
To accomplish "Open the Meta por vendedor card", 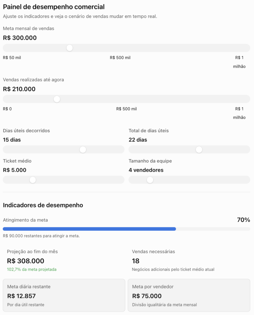I will pyautogui.click(x=189, y=295).
